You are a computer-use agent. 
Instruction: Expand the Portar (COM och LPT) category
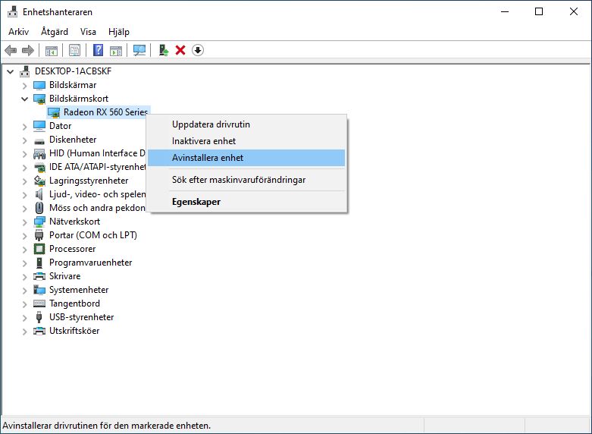[x=24, y=236]
